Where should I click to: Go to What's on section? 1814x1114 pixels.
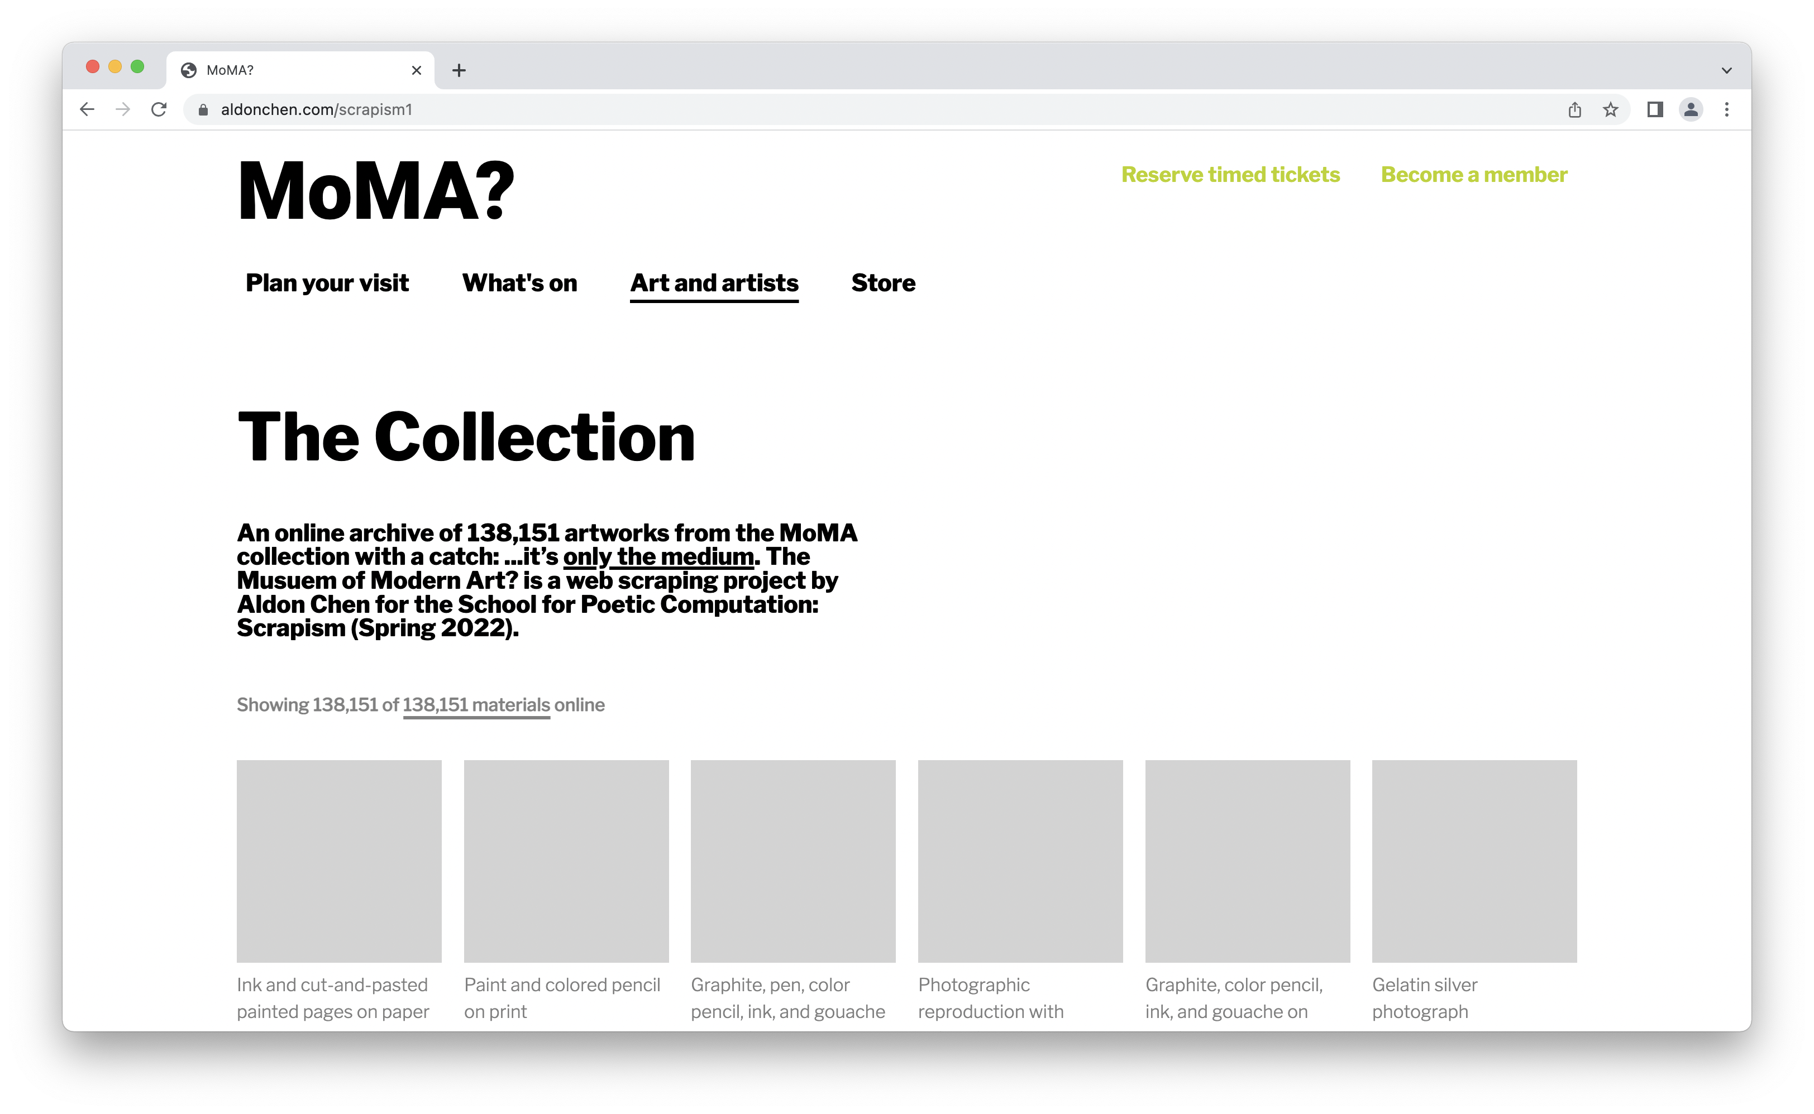(x=519, y=283)
